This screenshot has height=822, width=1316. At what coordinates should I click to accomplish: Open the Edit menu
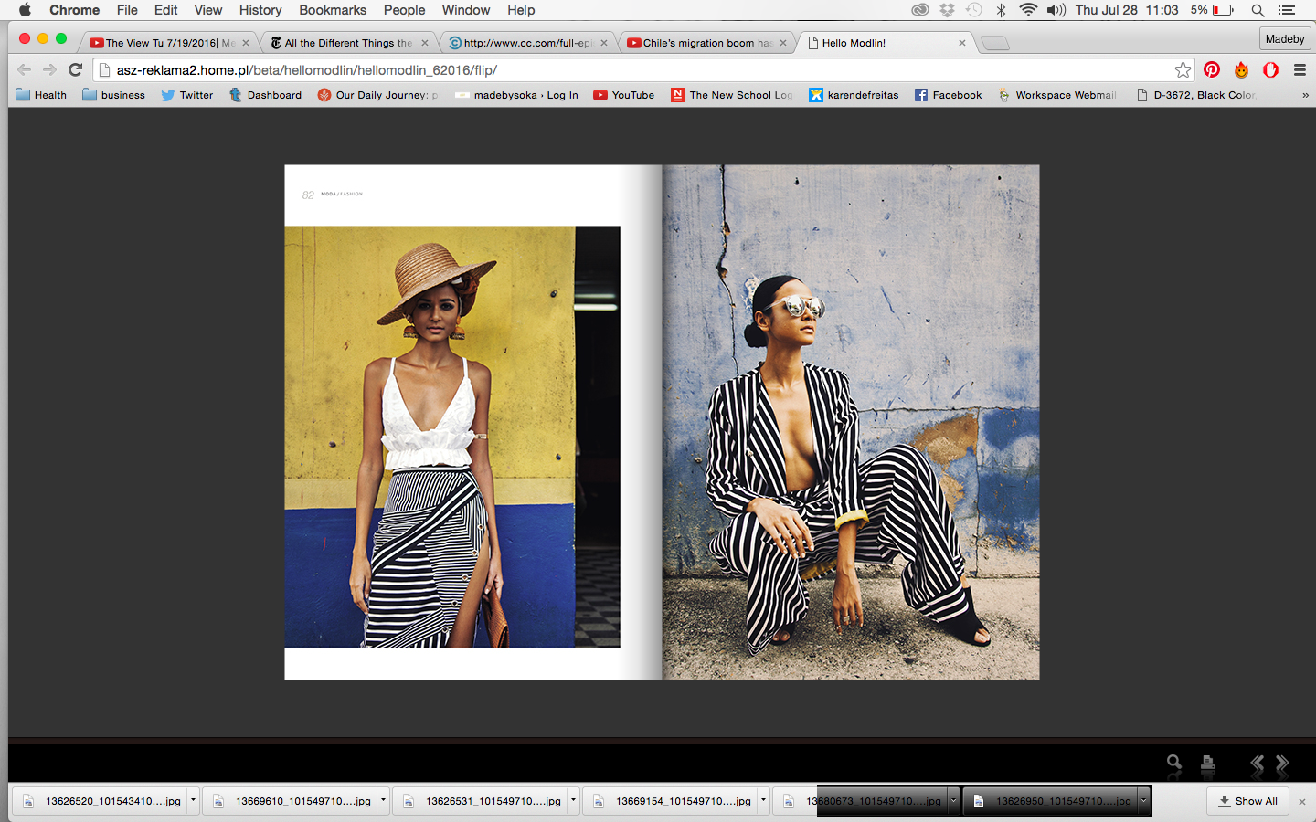click(x=166, y=10)
